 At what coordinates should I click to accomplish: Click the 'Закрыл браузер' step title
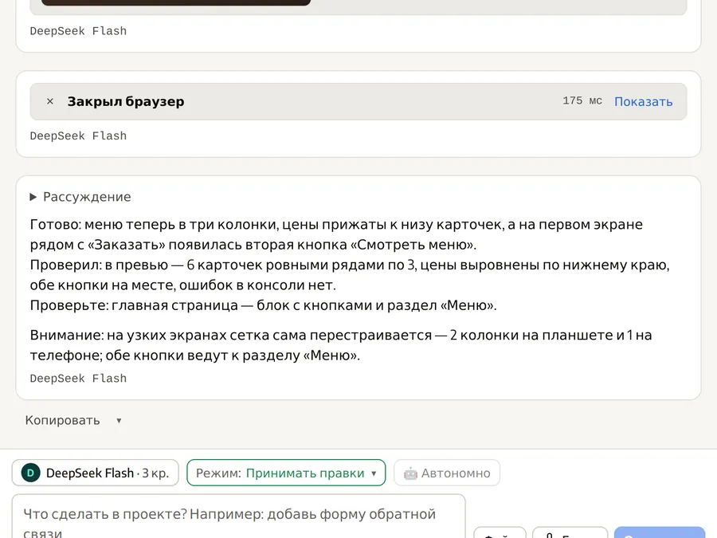[126, 101]
